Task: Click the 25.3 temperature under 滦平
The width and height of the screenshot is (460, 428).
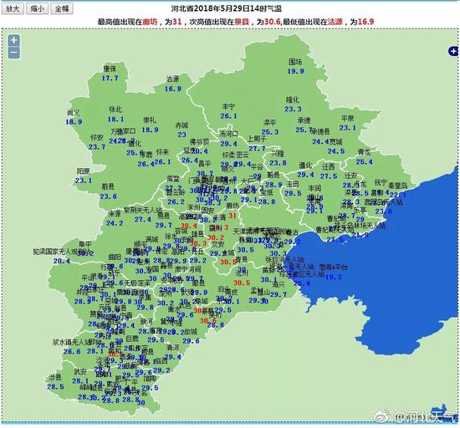Action: tap(270, 132)
